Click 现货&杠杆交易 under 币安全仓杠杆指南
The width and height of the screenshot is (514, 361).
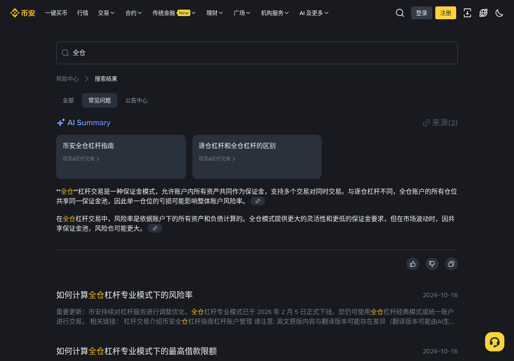[x=81, y=158]
